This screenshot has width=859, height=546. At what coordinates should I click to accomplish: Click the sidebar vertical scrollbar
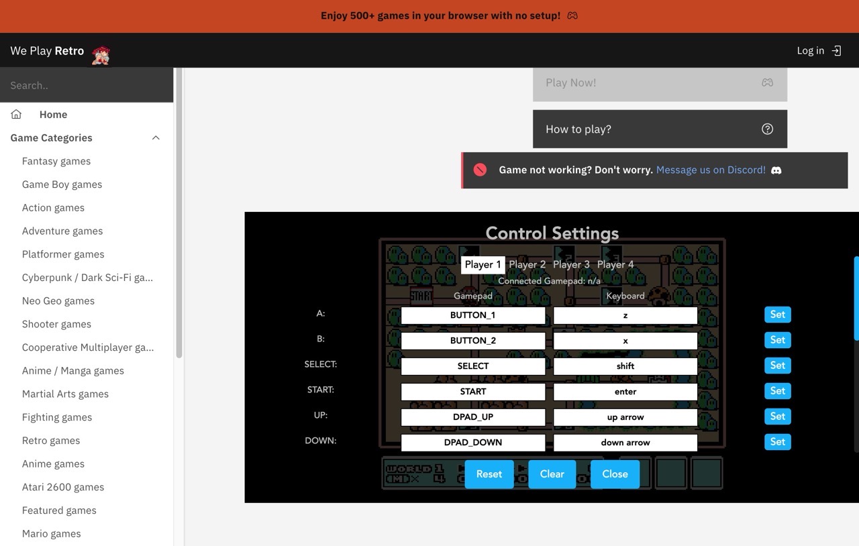pos(179,213)
